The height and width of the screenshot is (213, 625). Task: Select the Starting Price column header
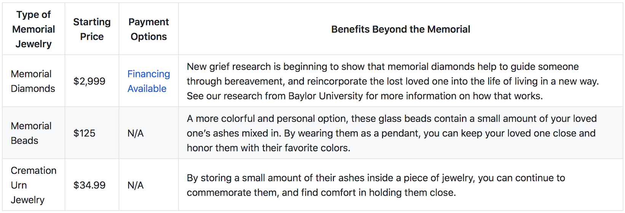pos(92,29)
